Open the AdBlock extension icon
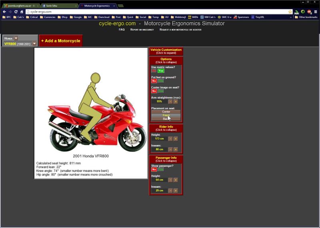The height and width of the screenshot is (228, 320). (x=309, y=12)
